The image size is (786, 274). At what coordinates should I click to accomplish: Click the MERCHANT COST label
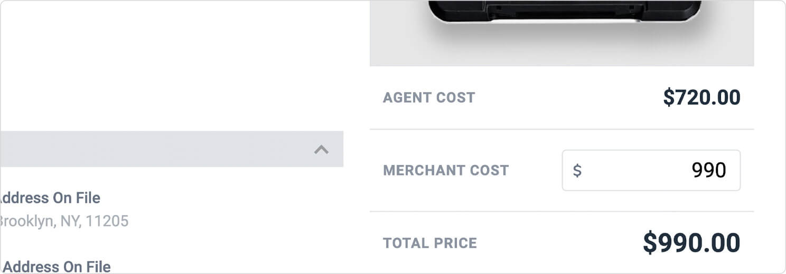[x=446, y=170]
